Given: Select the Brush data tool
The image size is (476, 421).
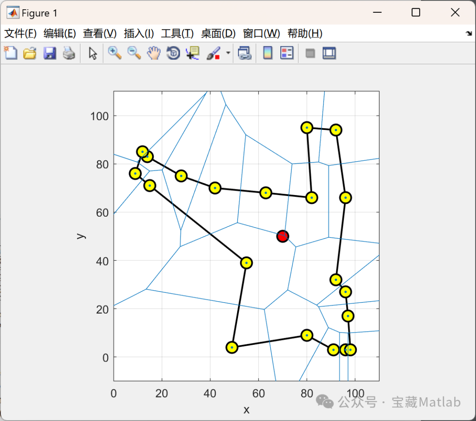Looking at the screenshot, I should [213, 53].
